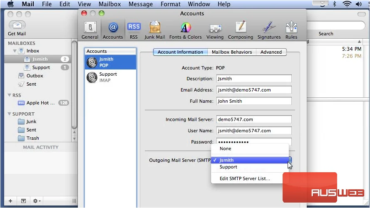Open the General preferences pane
This screenshot has width=370, height=208.
(90, 30)
